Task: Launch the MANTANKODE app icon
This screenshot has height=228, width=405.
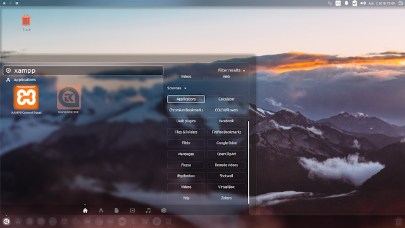Action: point(69,98)
